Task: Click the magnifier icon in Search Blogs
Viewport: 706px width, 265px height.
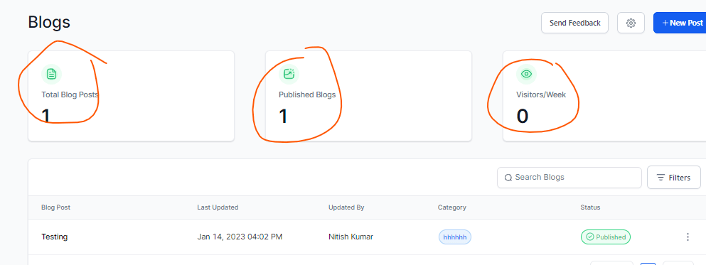Action: point(508,178)
